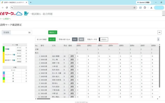Image resolution: width=165 pixels, height=103 pixels.
Task: Click the browser address bar
Action: 74,7
